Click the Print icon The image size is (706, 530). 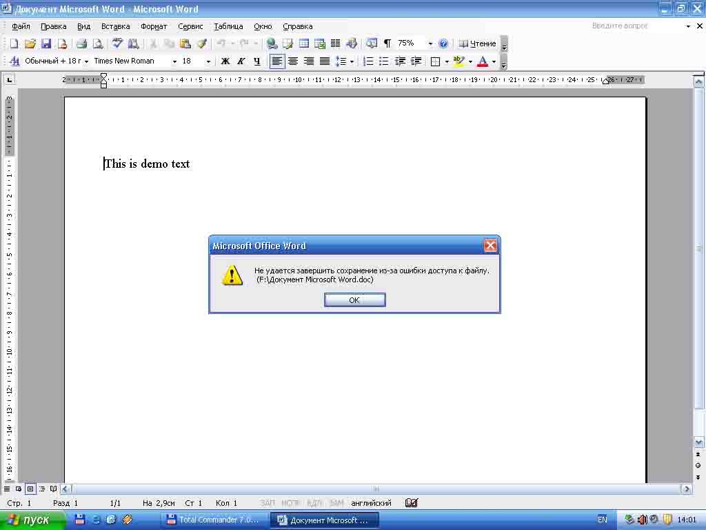click(81, 43)
